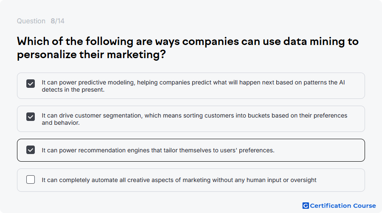Click the 'personalize their marketing?' heading line
Image resolution: width=382 pixels, height=213 pixels.
tap(91, 55)
